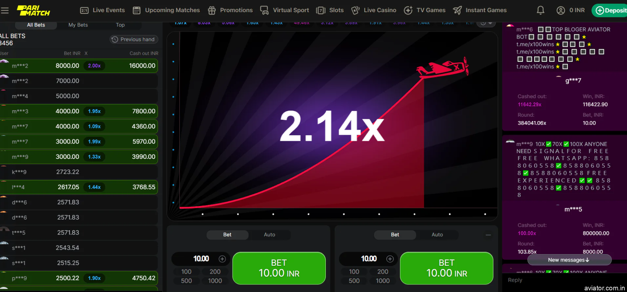Place the left BET 10.00 INR
The image size is (627, 292).
pos(279,268)
